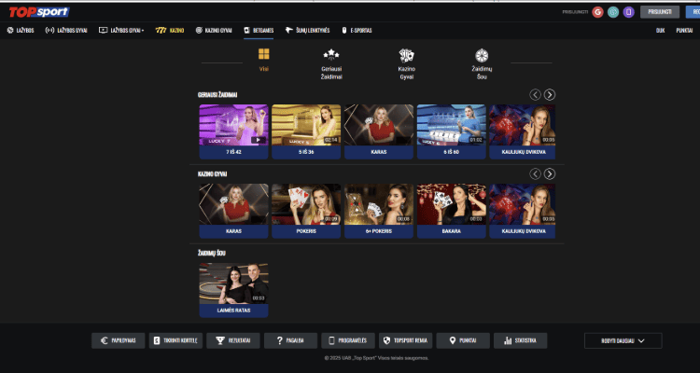700x373 pixels.
Task: Open the E-Sportas menu item
Action: click(x=357, y=30)
